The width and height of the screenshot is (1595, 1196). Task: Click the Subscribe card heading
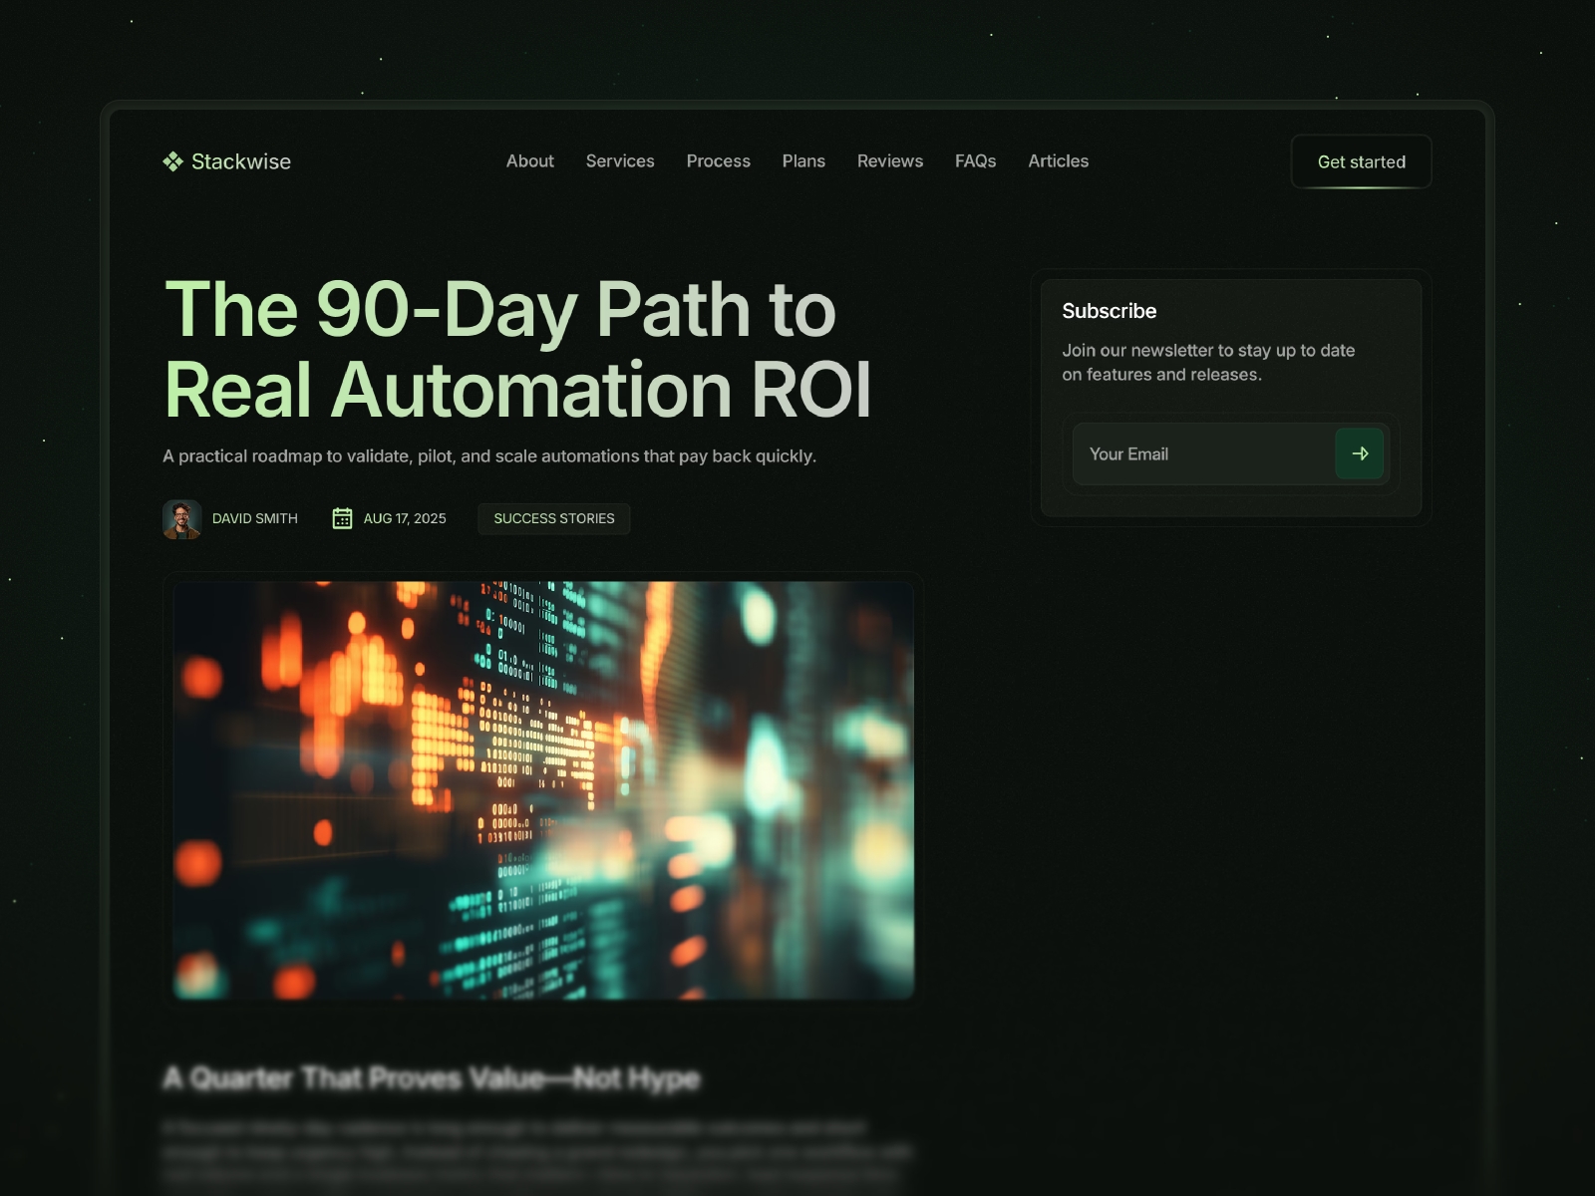tap(1109, 311)
